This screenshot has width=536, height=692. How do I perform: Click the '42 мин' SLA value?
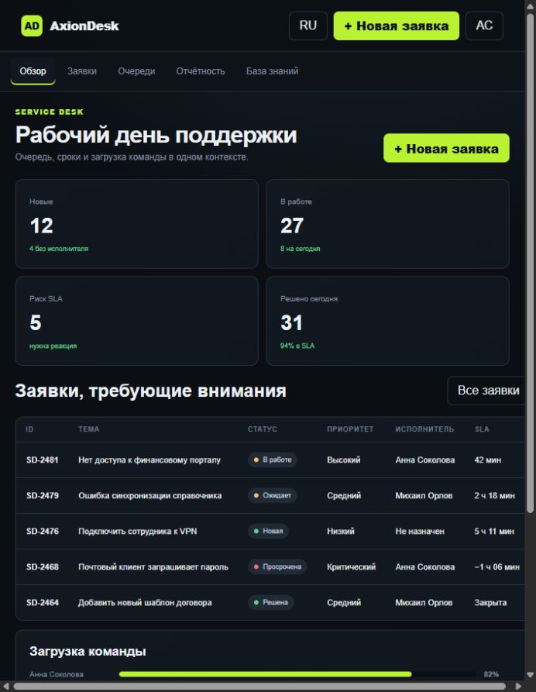tap(487, 460)
